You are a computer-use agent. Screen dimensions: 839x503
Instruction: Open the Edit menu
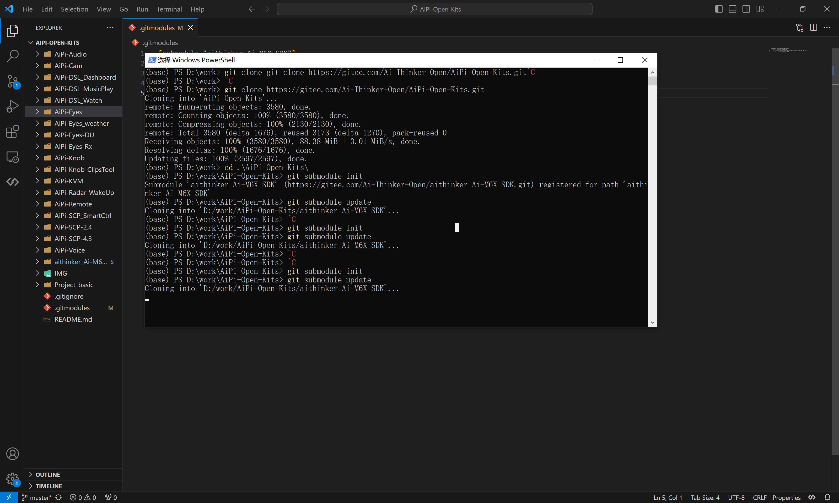point(47,9)
